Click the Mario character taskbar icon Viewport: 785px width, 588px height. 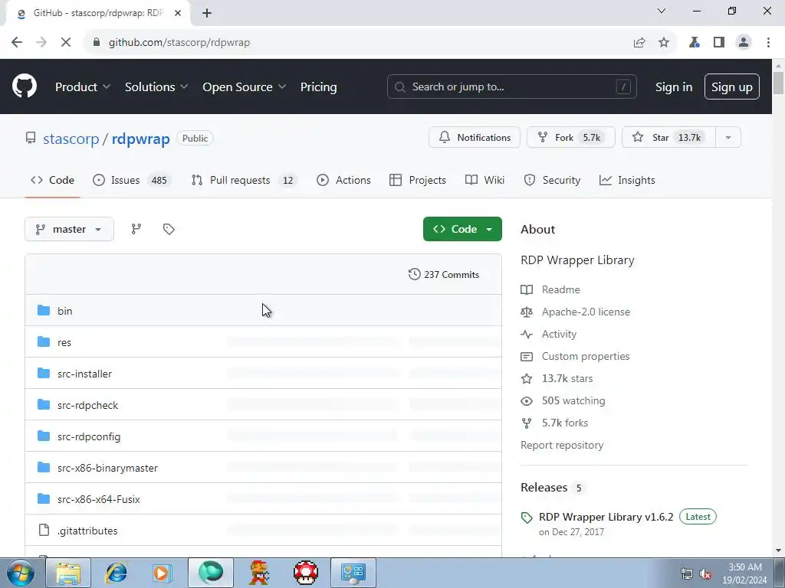pyautogui.click(x=258, y=573)
